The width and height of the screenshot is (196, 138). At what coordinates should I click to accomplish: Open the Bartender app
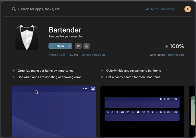pos(60,46)
